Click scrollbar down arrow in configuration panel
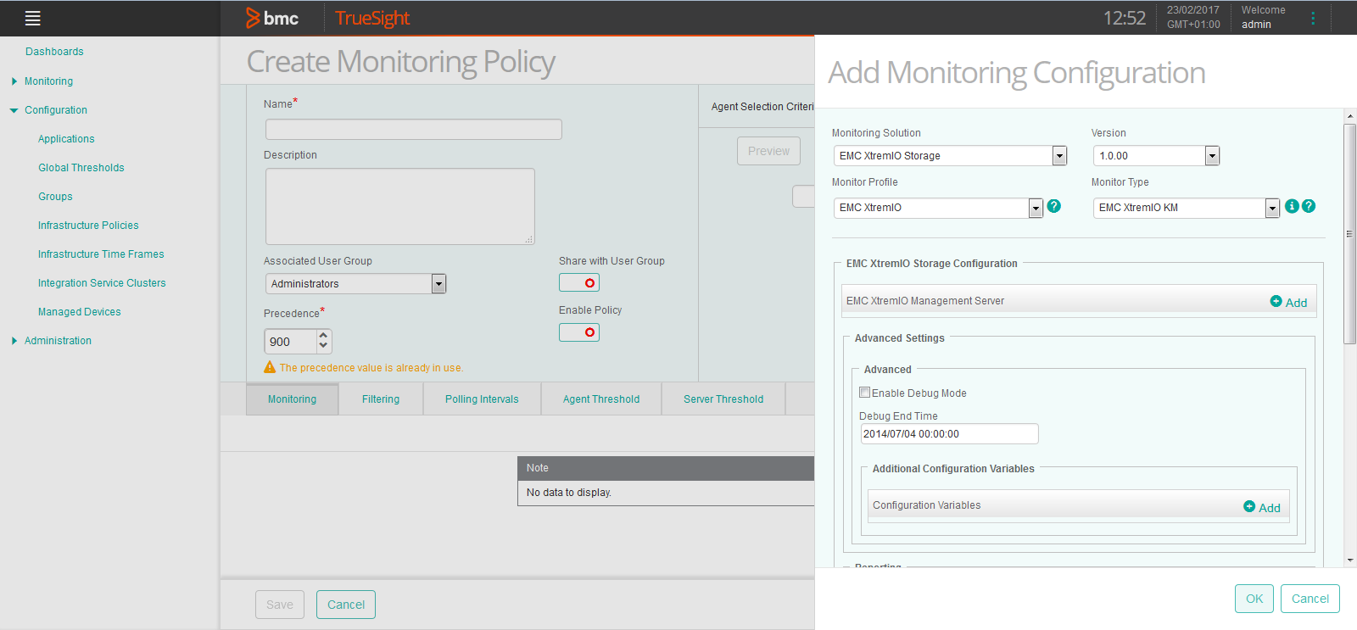1357x630 pixels. pos(1350,560)
